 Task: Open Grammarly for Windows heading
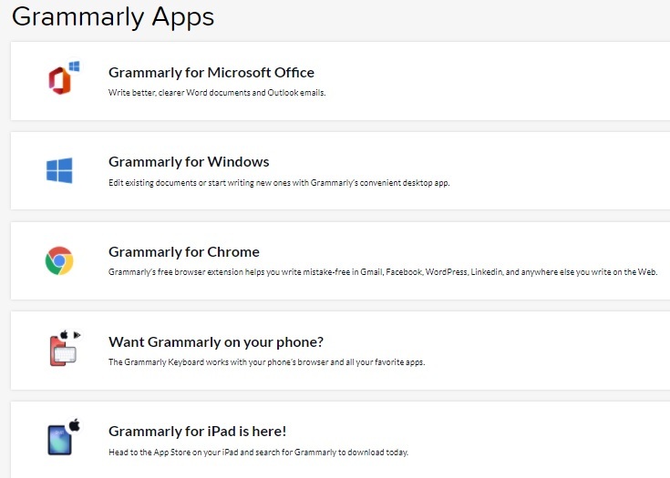click(x=189, y=162)
